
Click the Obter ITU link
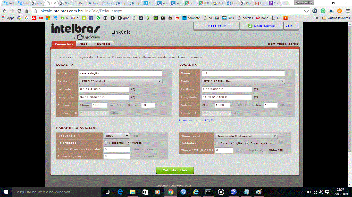click(276, 150)
